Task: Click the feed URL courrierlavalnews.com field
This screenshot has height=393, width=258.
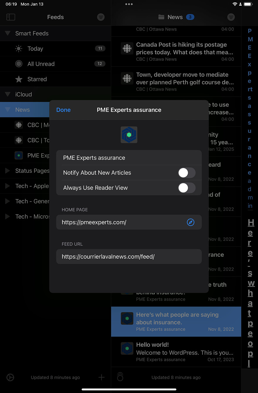Action: pos(129,257)
